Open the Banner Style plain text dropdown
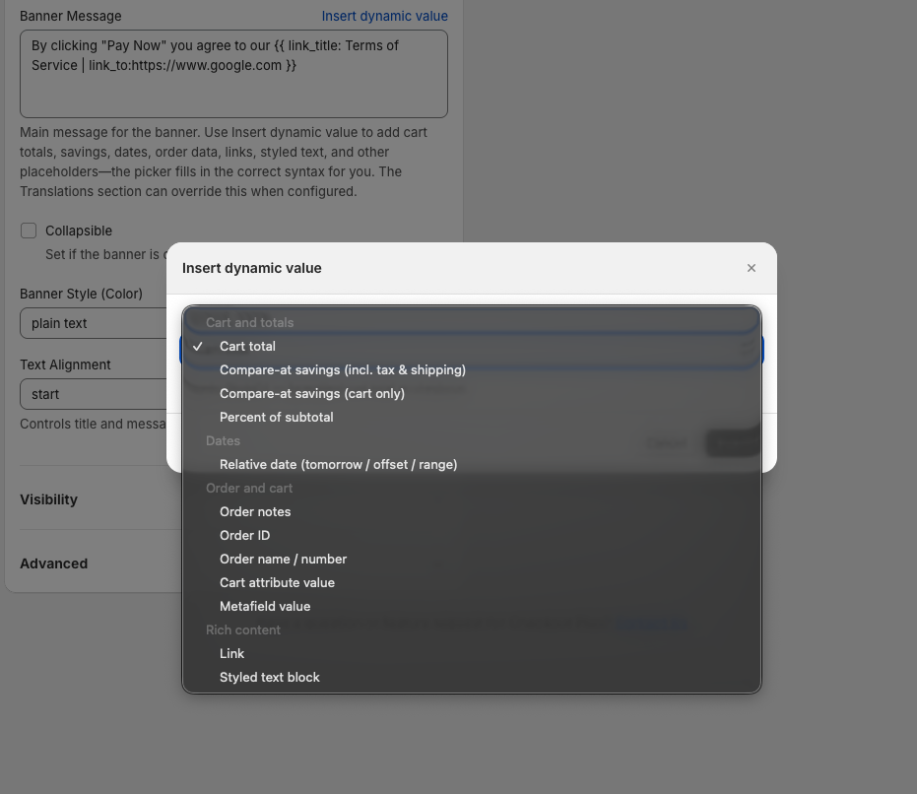This screenshot has width=917, height=794. click(94, 323)
